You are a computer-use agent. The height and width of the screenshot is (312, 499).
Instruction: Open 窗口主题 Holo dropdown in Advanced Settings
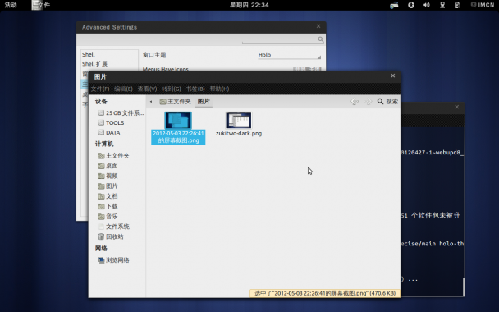(289, 55)
